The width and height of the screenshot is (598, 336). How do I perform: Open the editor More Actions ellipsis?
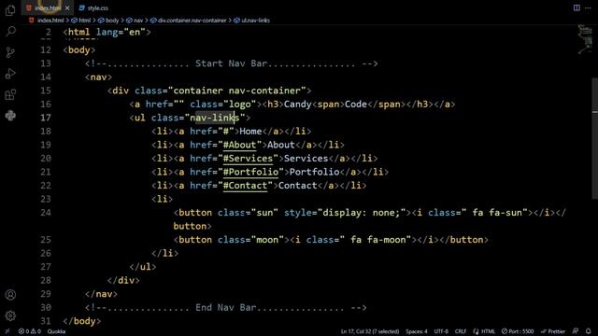pyautogui.click(x=588, y=7)
